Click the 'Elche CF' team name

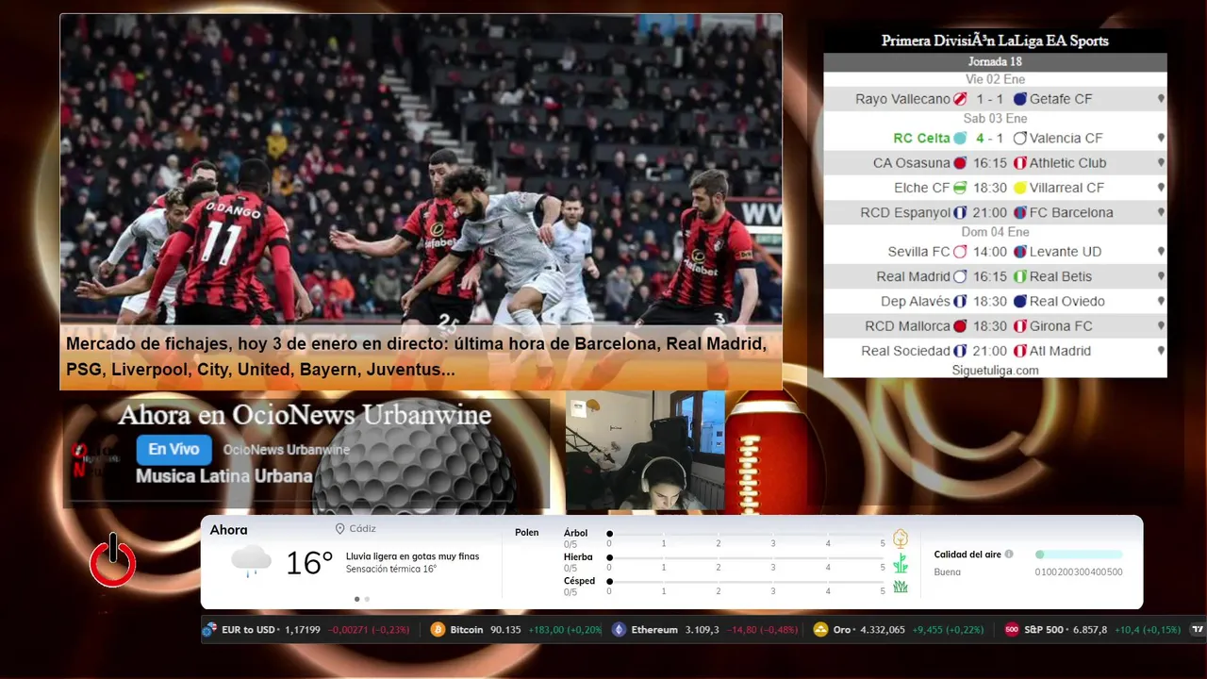[x=921, y=188]
